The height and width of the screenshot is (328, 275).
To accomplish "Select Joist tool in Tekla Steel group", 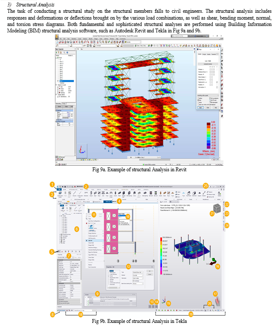I will click(x=103, y=194).
